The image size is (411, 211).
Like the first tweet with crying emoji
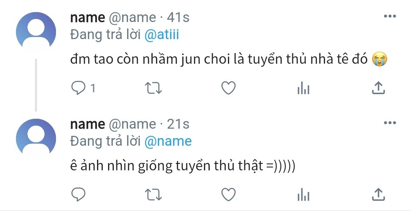pyautogui.click(x=228, y=88)
